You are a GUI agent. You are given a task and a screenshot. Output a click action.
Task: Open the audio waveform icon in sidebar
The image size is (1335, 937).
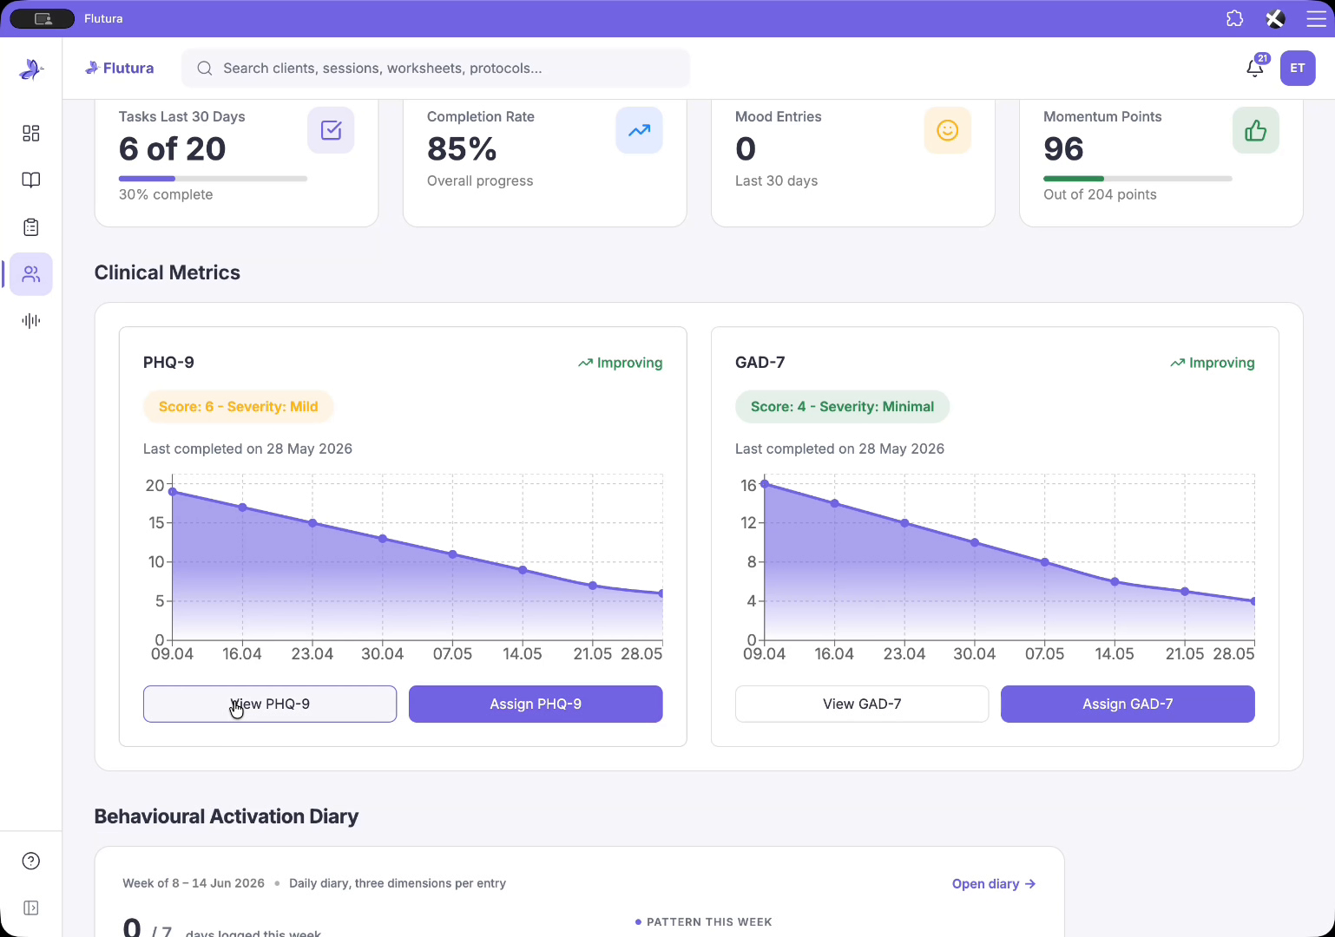point(31,321)
